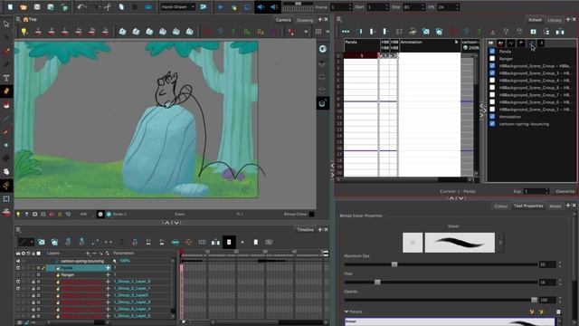This screenshot has height=326, width=579.
Task: Open the Tool Properties tab
Action: point(528,206)
